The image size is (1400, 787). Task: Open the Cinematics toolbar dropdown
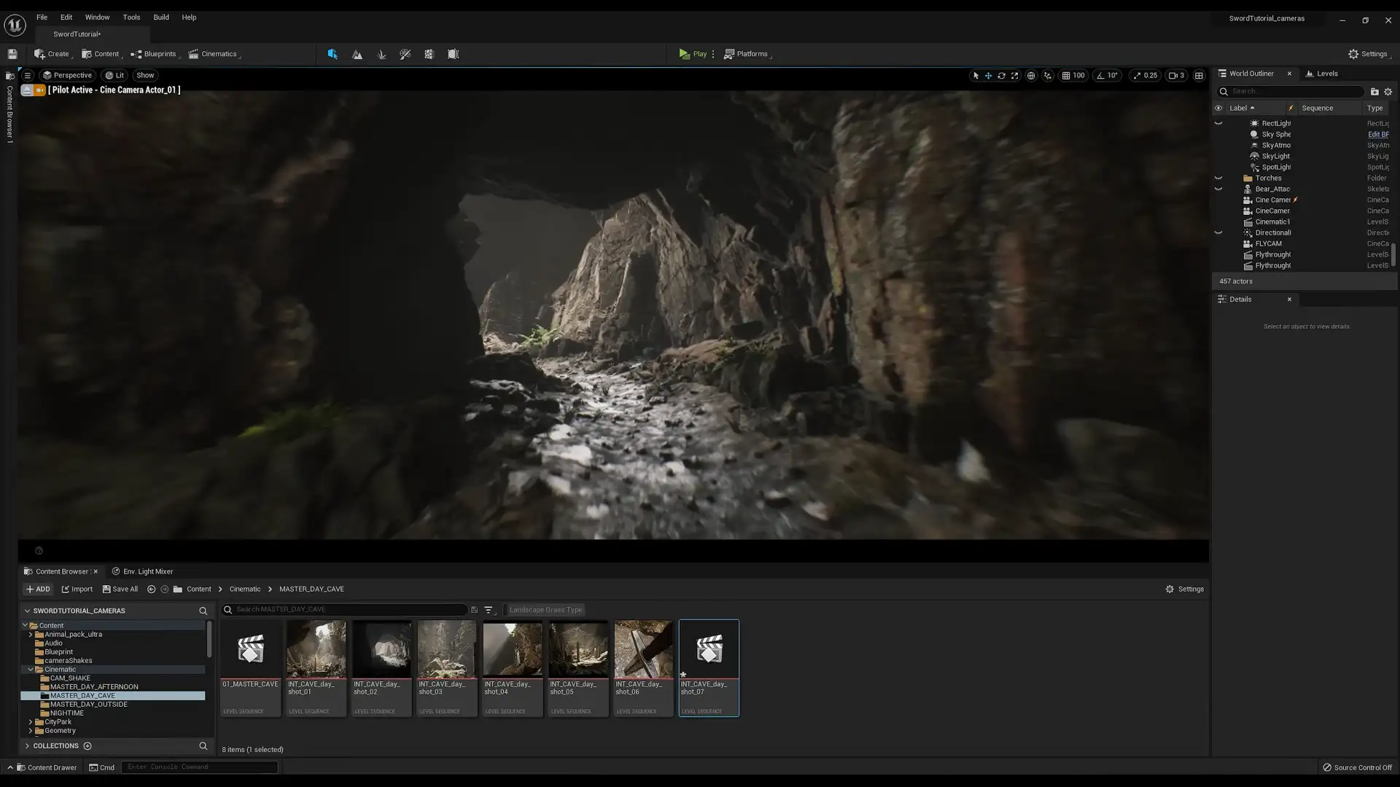tap(214, 54)
